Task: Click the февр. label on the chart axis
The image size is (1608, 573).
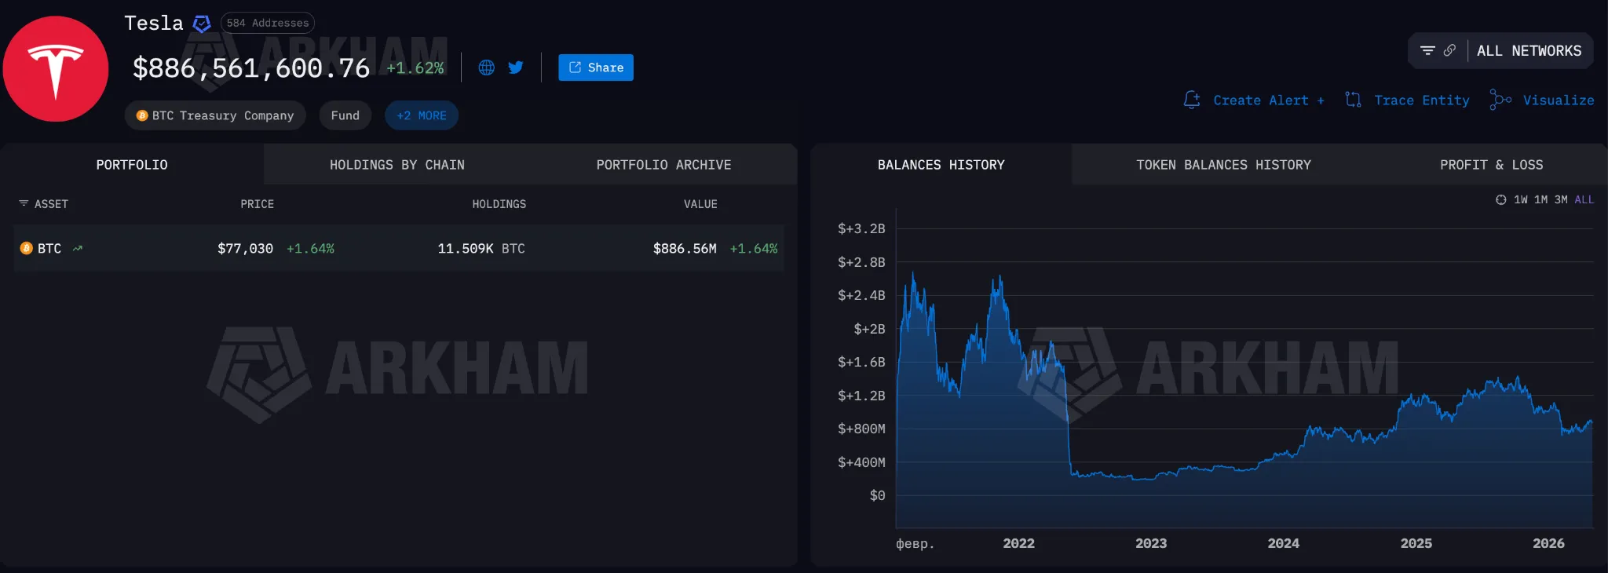Action: tap(915, 543)
